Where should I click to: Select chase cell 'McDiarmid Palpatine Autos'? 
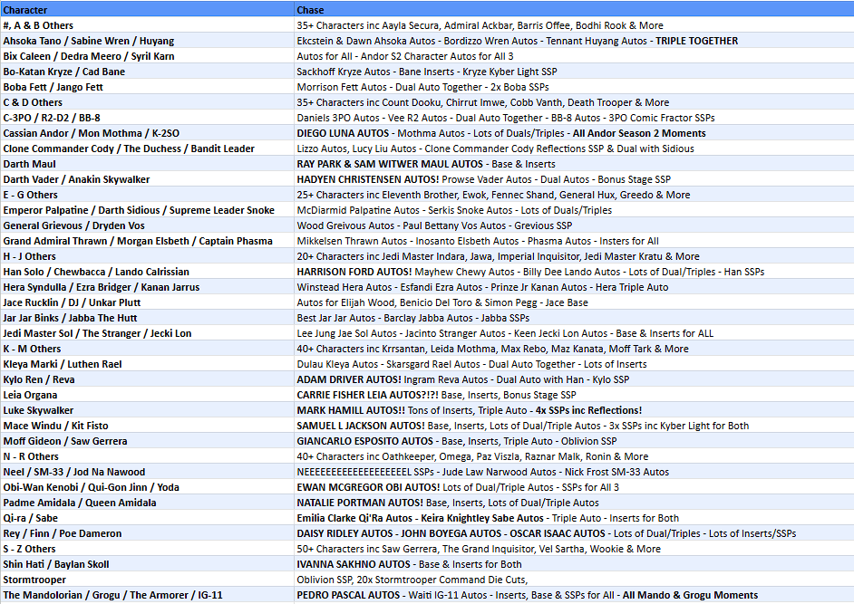[574, 210]
